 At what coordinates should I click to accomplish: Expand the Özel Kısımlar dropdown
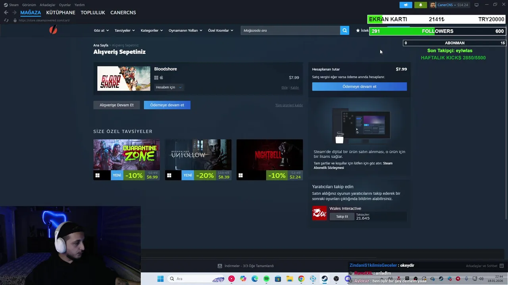(221, 30)
